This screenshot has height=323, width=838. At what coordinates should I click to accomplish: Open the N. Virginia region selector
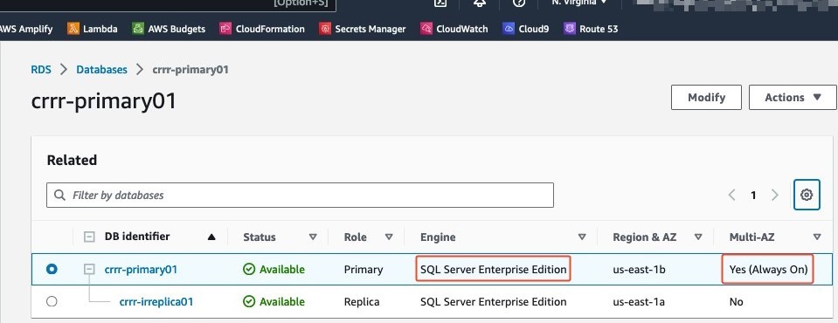point(579,3)
